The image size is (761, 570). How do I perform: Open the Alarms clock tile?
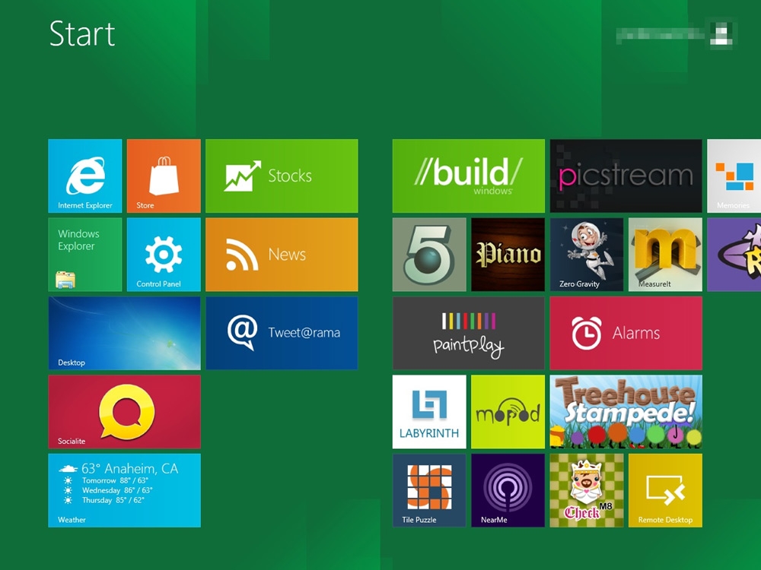click(x=626, y=333)
